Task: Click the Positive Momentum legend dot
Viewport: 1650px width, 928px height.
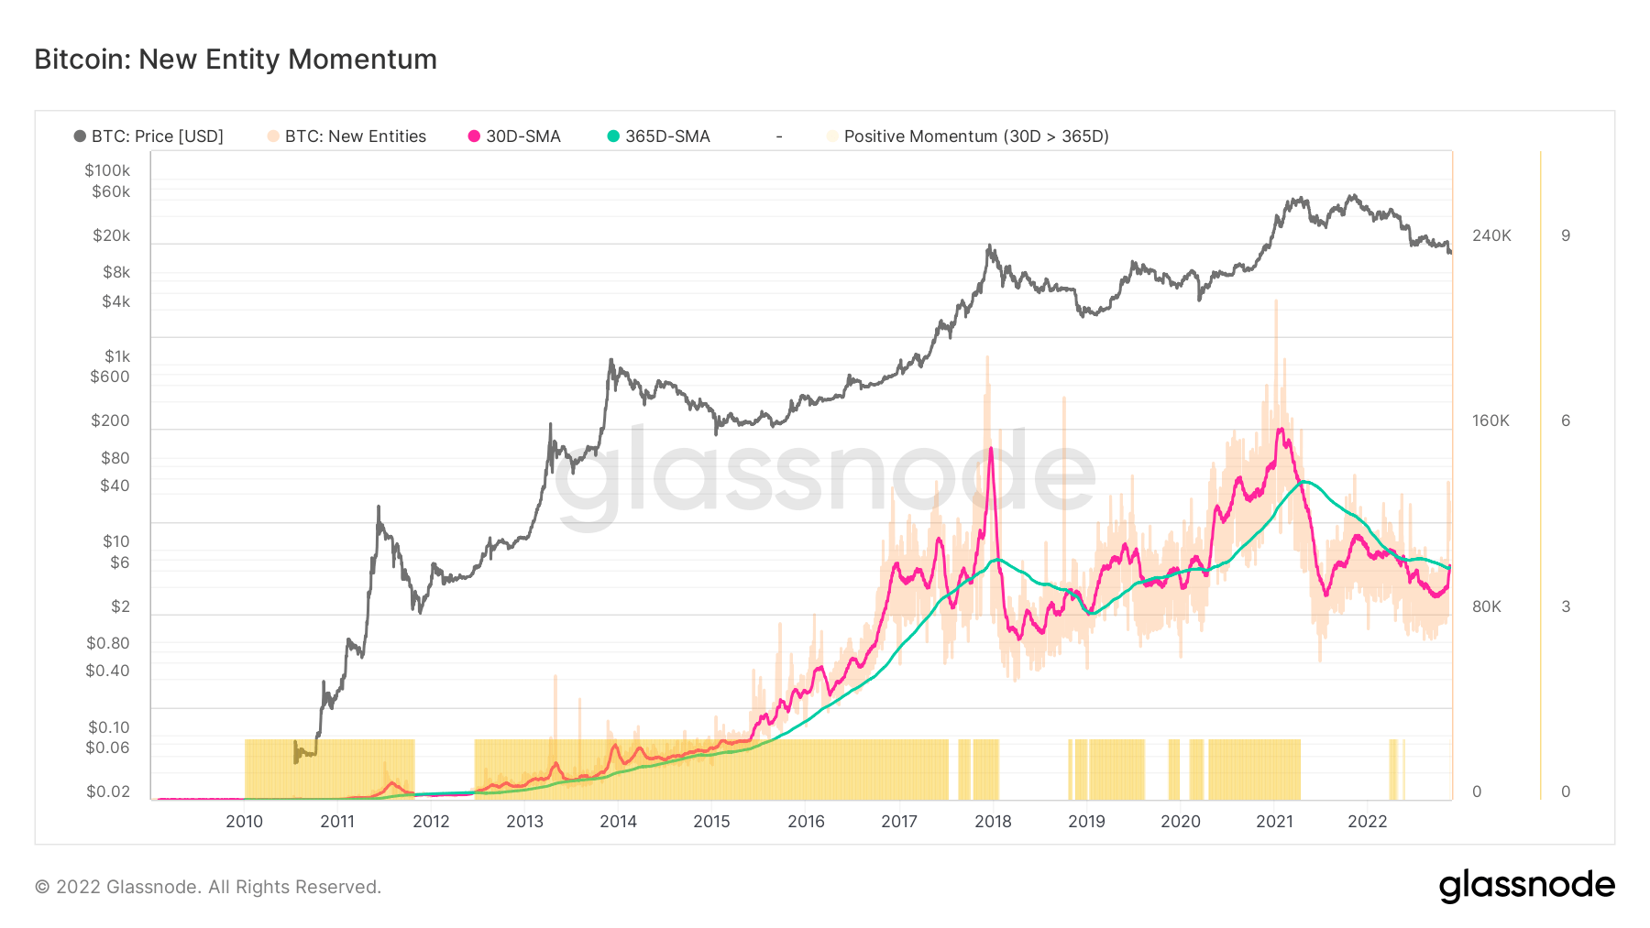Action: pyautogui.click(x=832, y=136)
